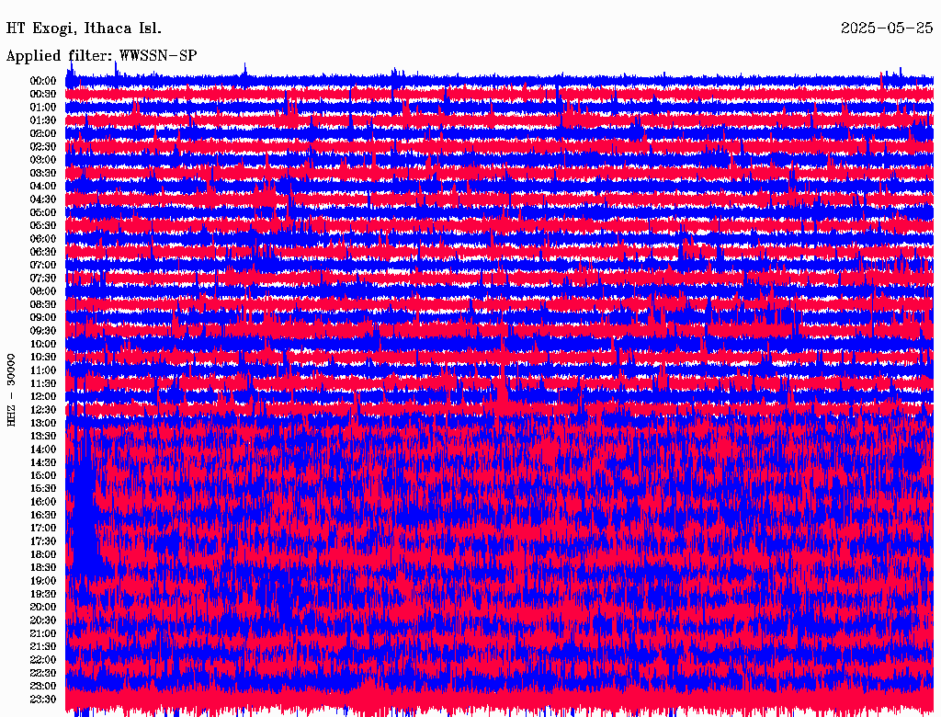The width and height of the screenshot is (941, 717).
Task: Select the 23:30 time row label
Action: point(43,700)
